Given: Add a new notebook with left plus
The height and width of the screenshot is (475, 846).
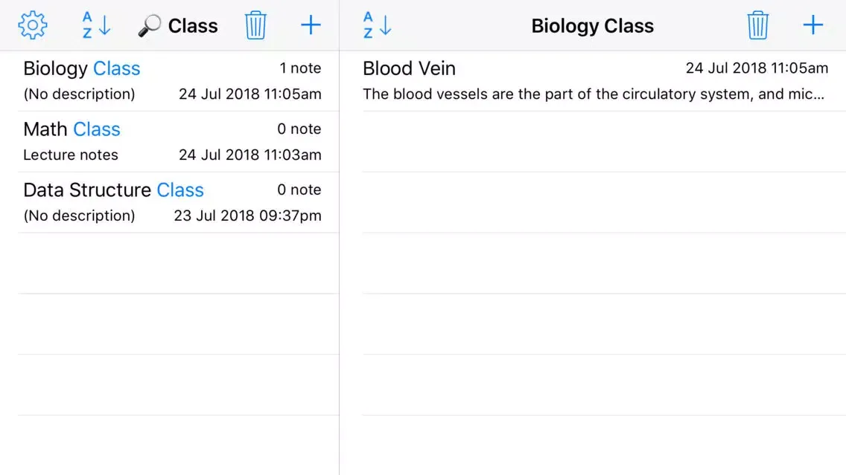Looking at the screenshot, I should click(x=311, y=25).
